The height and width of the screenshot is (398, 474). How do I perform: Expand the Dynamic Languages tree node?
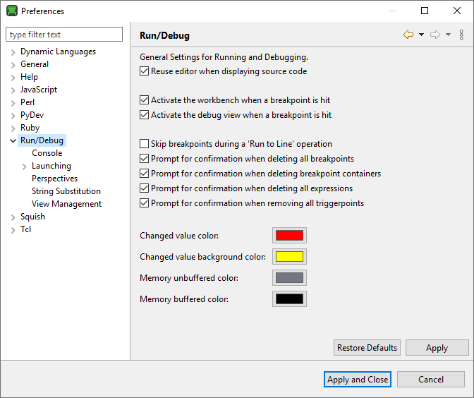pos(13,52)
